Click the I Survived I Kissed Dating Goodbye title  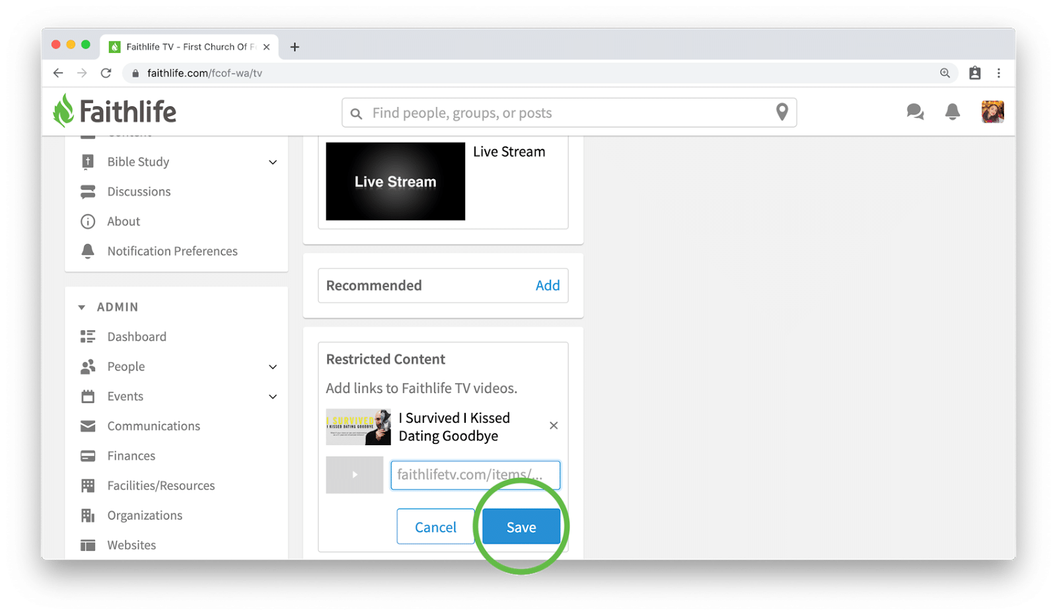point(455,427)
